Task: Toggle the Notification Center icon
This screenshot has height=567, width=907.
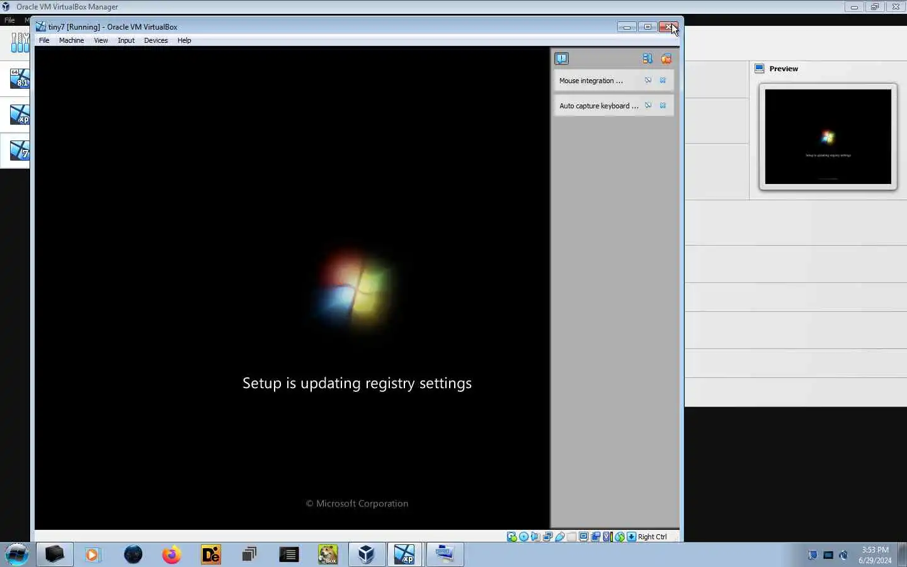Action: pyautogui.click(x=561, y=59)
